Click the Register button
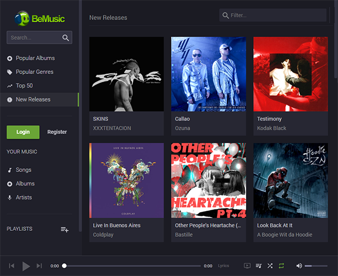Image resolution: width=338 pixels, height=276 pixels. coord(57,132)
